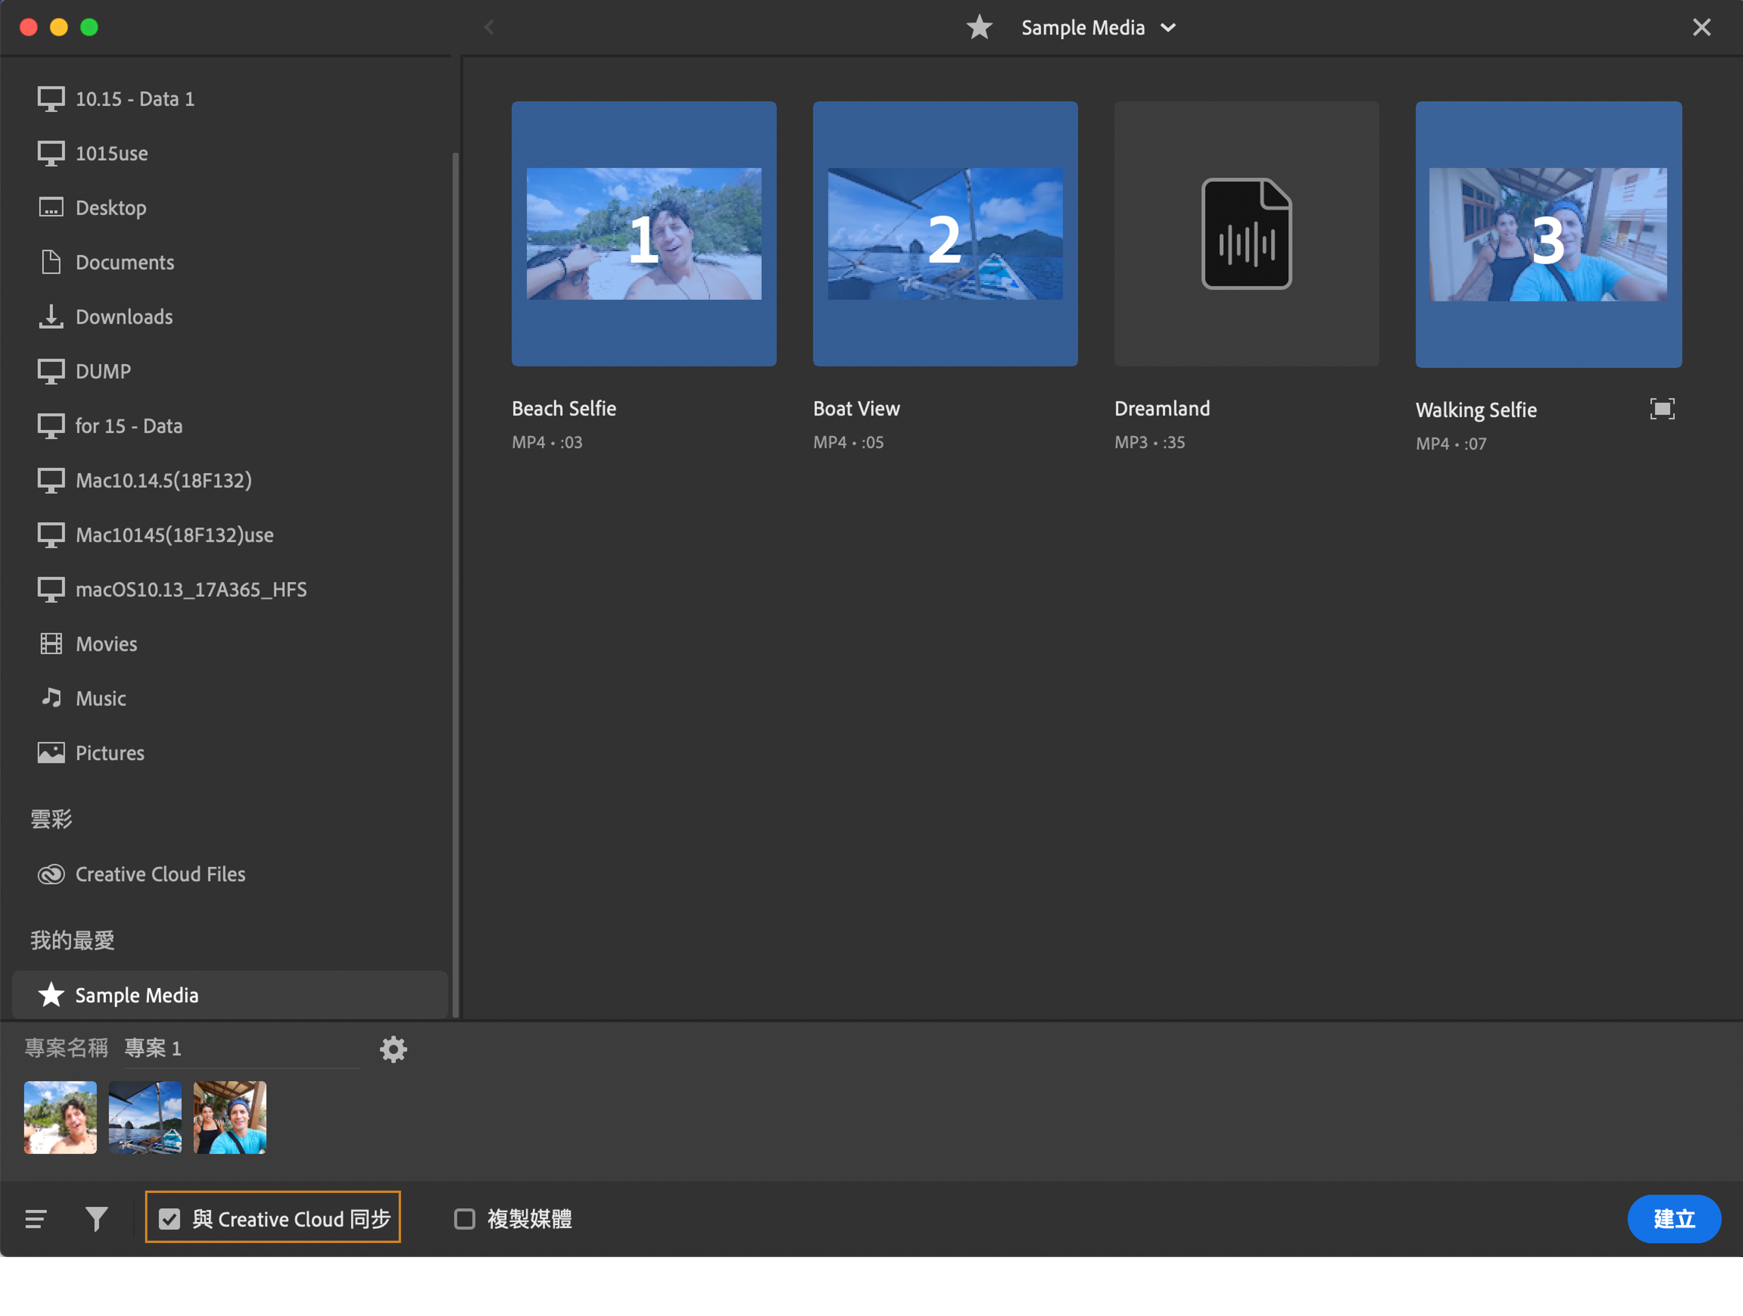1743x1316 pixels.
Task: Click the 建立 create button
Action: pos(1673,1218)
